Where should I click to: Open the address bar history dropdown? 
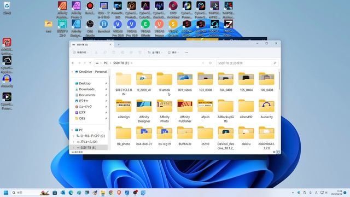pos(203,63)
